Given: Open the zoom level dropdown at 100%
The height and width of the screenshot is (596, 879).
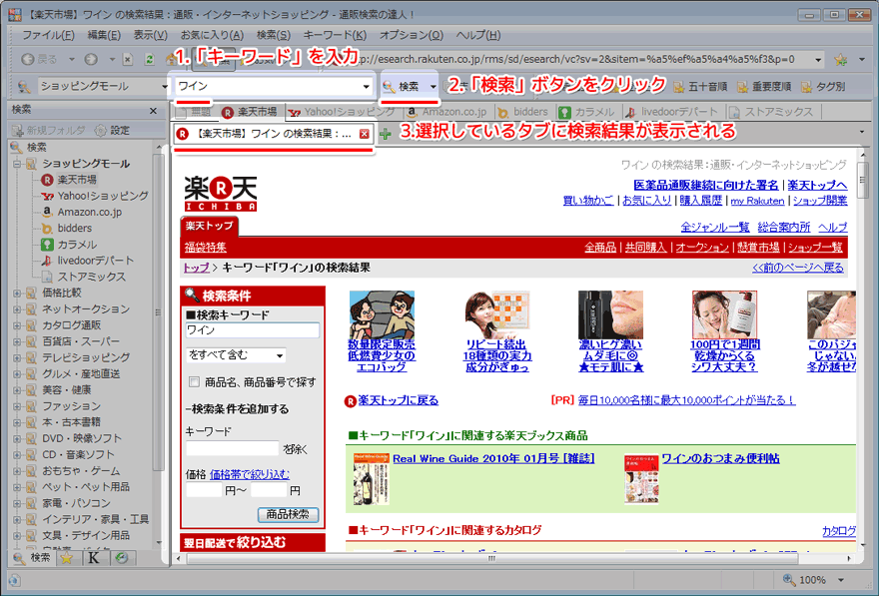Looking at the screenshot, I should (x=841, y=580).
